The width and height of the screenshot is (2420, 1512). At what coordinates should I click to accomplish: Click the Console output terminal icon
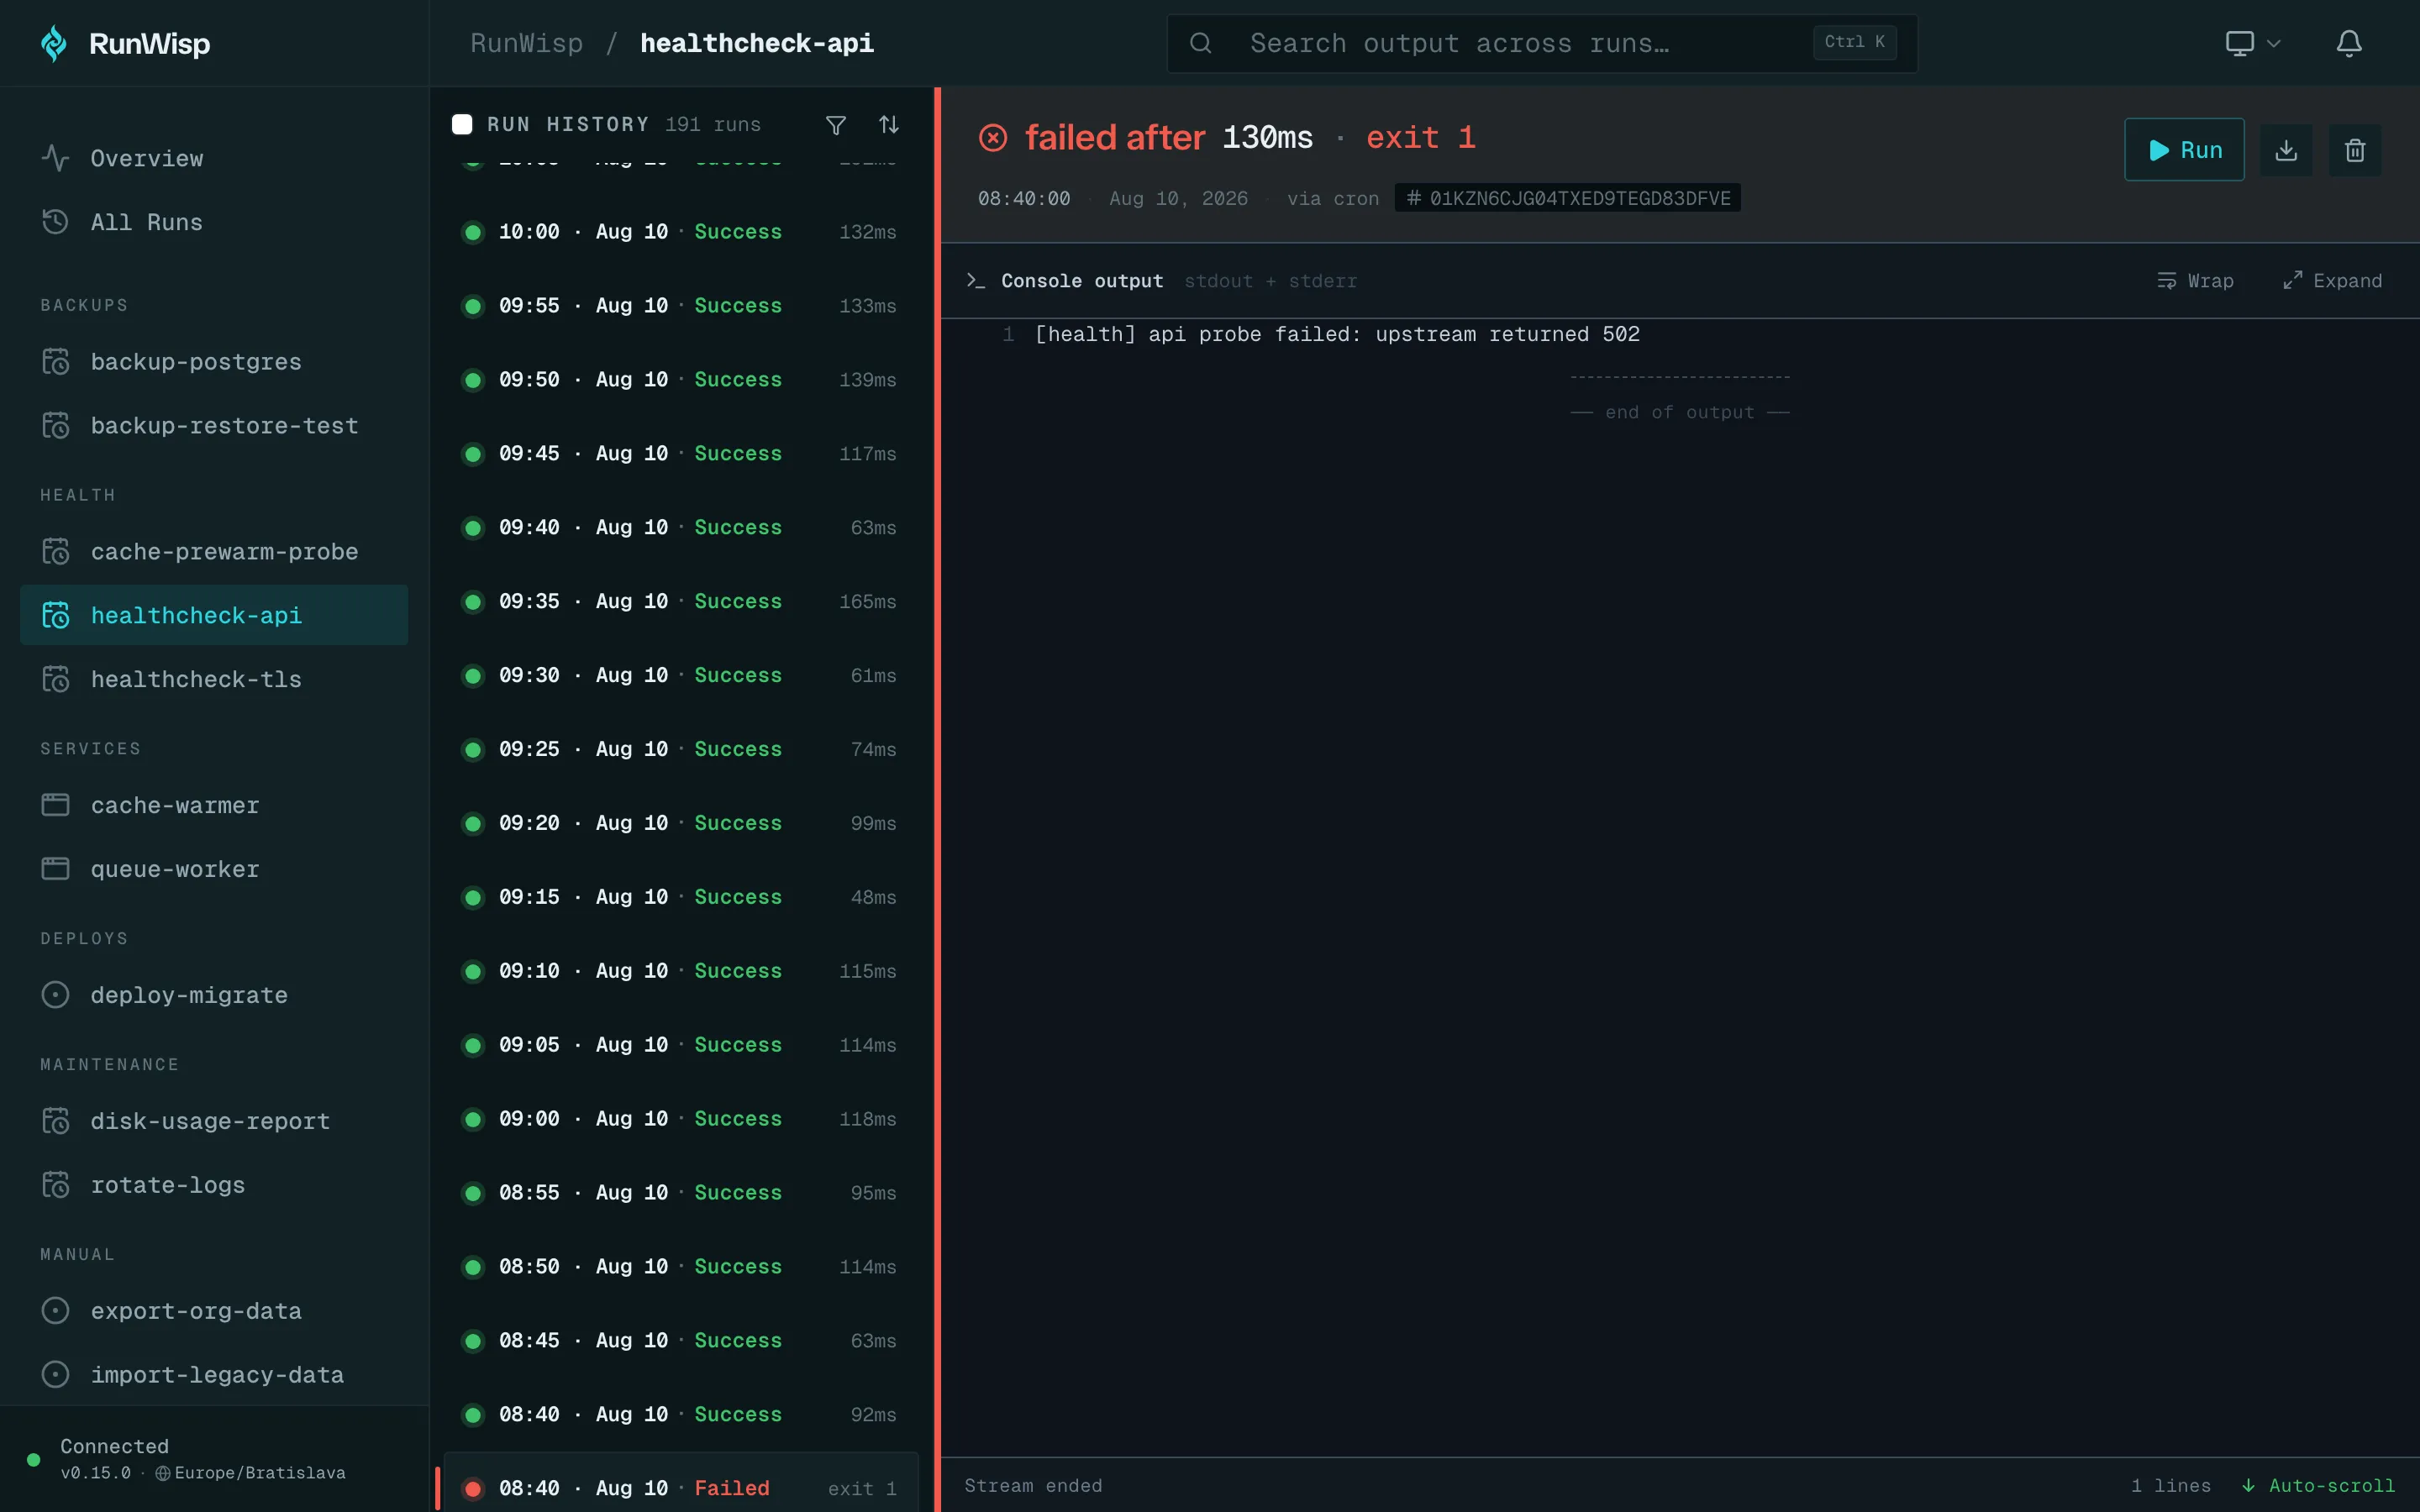(x=976, y=281)
